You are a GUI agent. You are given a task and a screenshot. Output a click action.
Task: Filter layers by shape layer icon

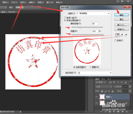(x=122, y=82)
